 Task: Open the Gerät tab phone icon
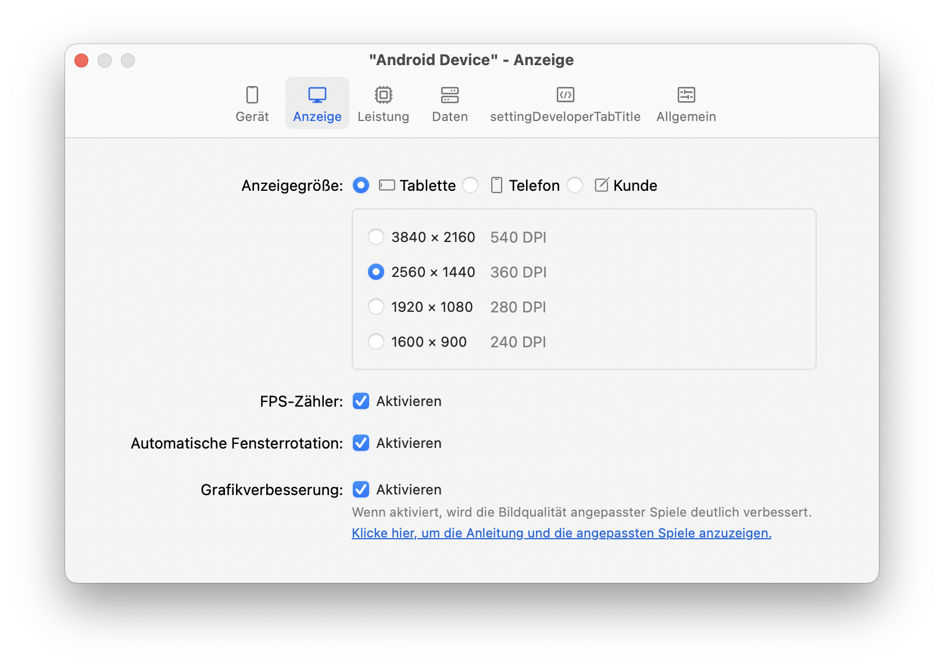point(252,95)
